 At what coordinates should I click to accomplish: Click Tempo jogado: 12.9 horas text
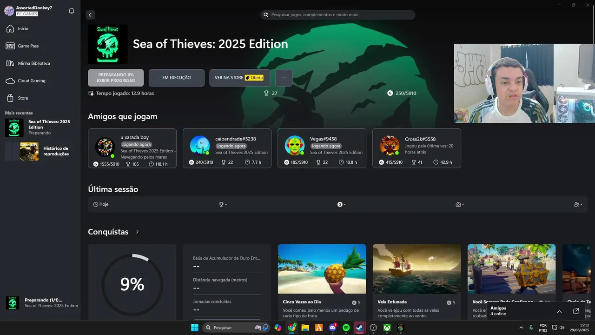click(x=125, y=93)
